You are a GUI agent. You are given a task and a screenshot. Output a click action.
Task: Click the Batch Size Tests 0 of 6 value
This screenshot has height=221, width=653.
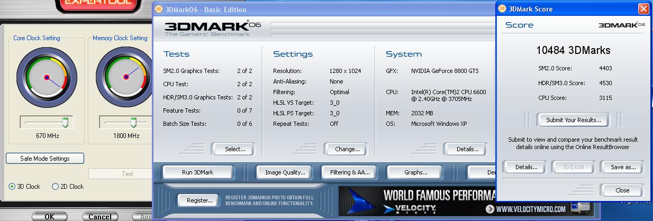(244, 124)
